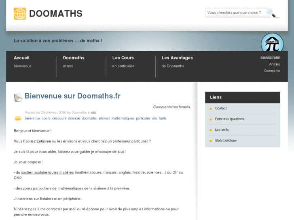The image size is (294, 220).
Task: Open the 'mathématiques' tag
Action: coord(123,118)
